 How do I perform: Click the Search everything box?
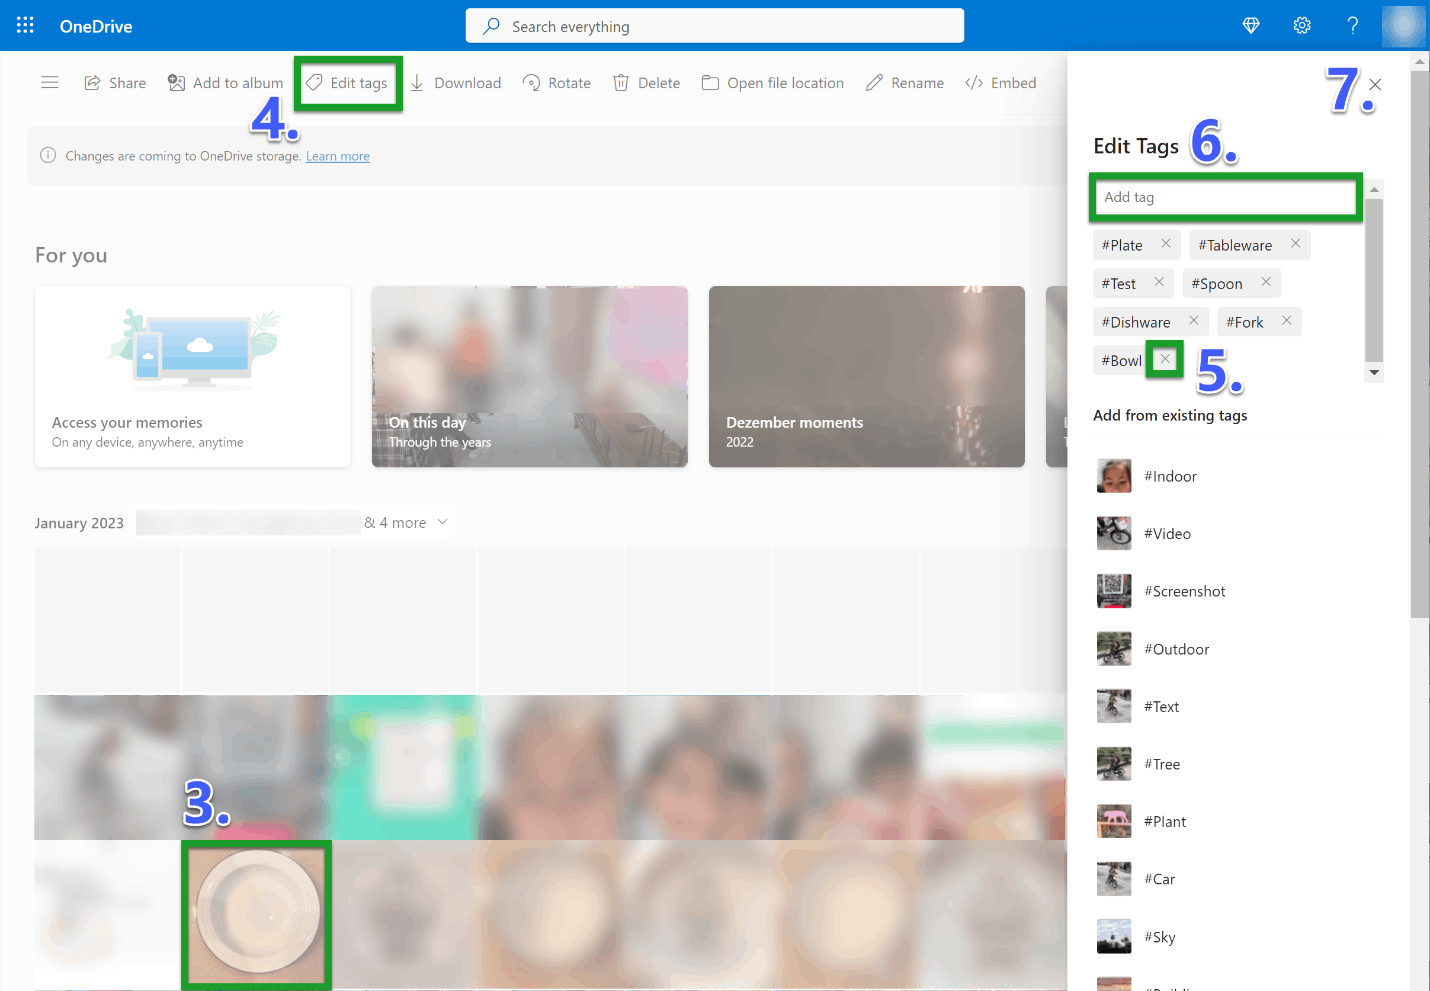pyautogui.click(x=714, y=26)
